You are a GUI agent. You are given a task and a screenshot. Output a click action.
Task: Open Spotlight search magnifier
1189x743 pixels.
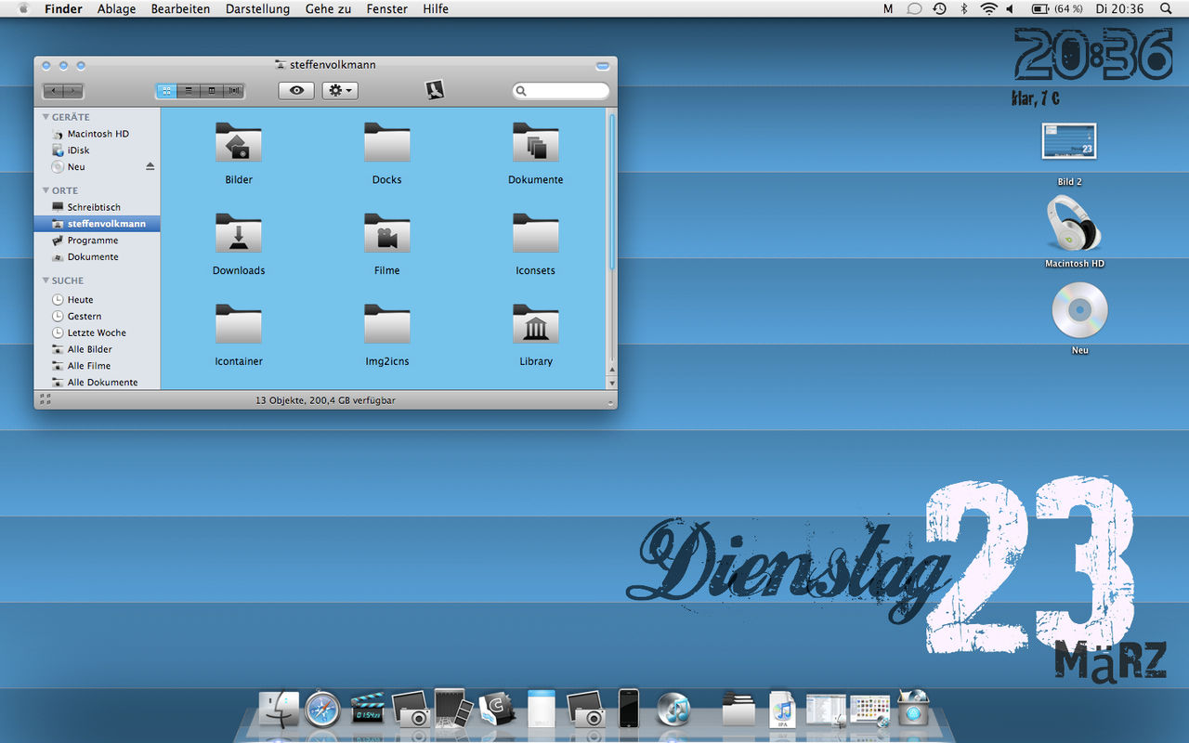pos(1166,8)
